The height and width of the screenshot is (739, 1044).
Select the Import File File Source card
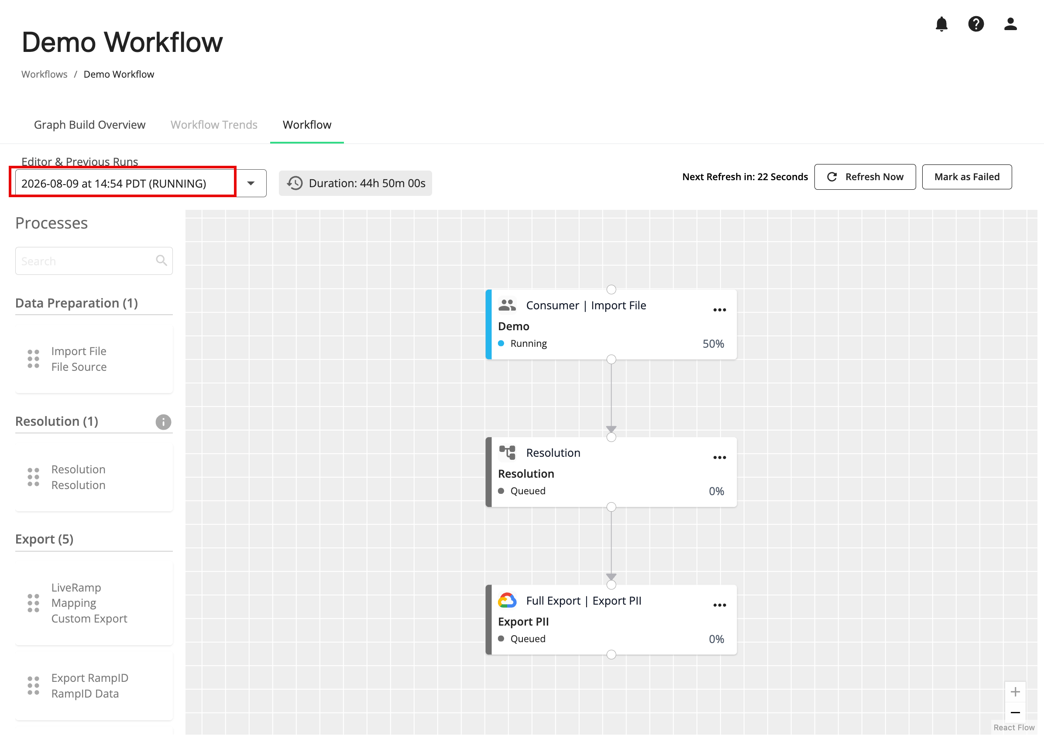click(x=94, y=359)
